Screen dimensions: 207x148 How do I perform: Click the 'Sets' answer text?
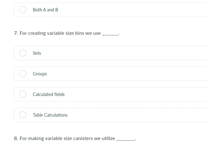[x=37, y=53]
